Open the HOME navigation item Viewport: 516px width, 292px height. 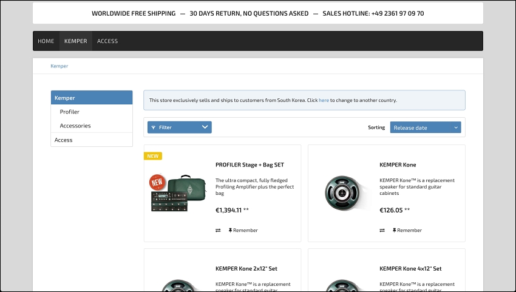[x=46, y=41]
